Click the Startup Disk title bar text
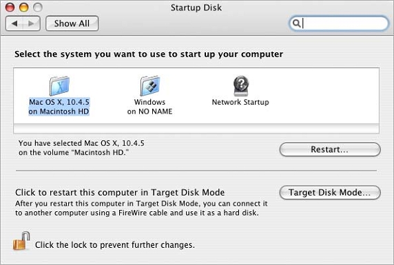 point(196,8)
